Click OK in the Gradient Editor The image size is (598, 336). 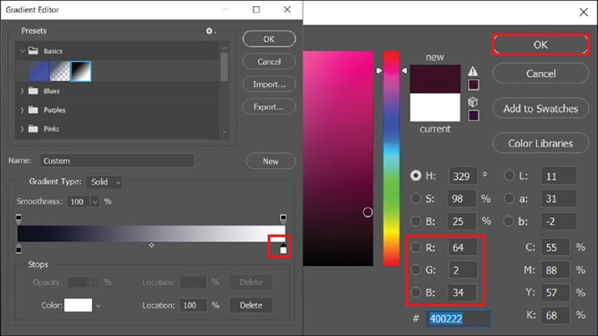pyautogui.click(x=269, y=39)
